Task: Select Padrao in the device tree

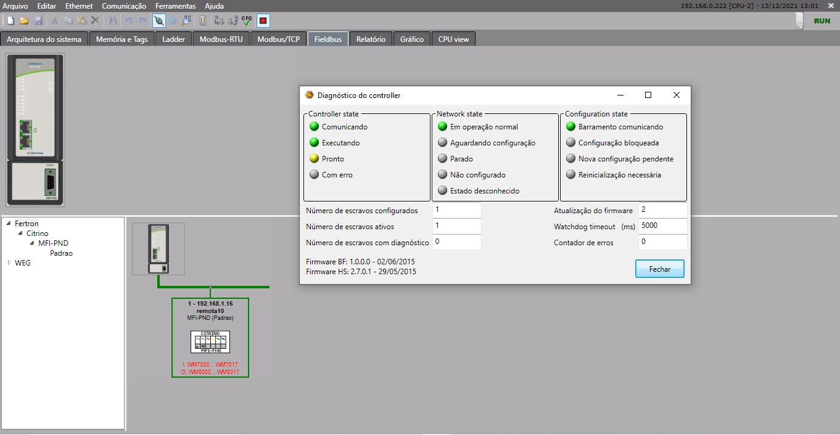Action: tap(61, 253)
